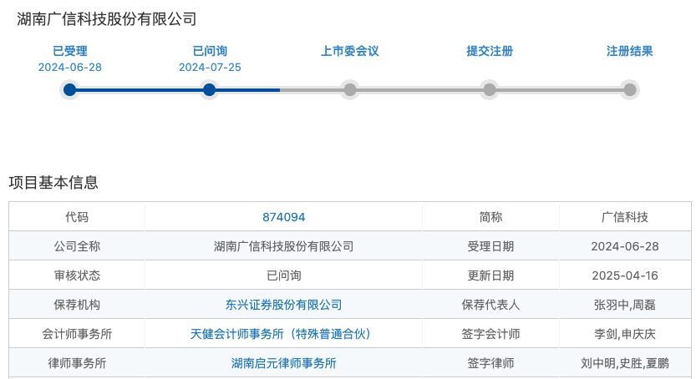The width and height of the screenshot is (696, 379).
Task: Open stock code 874094 link
Action: click(284, 217)
